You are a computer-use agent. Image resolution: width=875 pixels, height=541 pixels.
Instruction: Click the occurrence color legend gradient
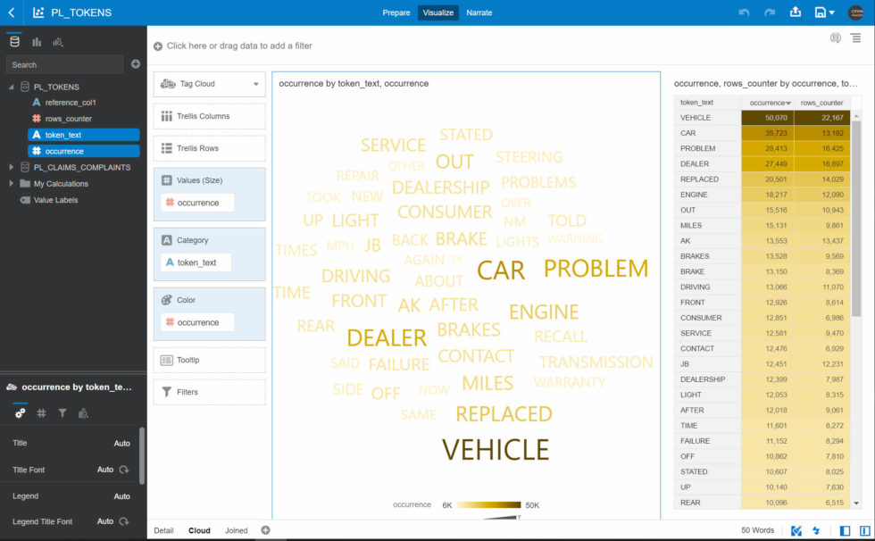(x=488, y=504)
